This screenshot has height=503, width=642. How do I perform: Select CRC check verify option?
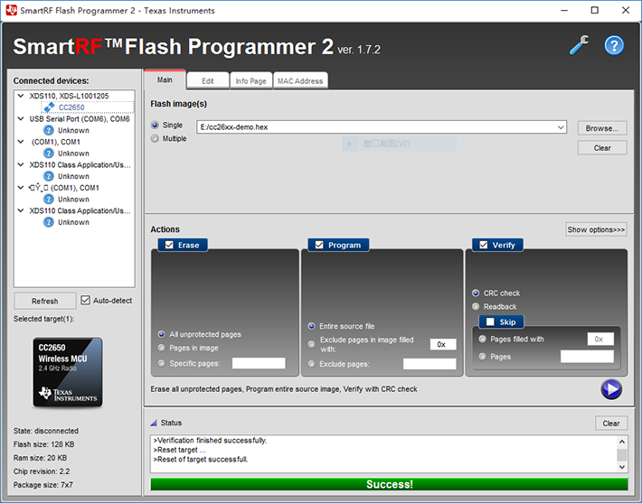[x=476, y=293]
